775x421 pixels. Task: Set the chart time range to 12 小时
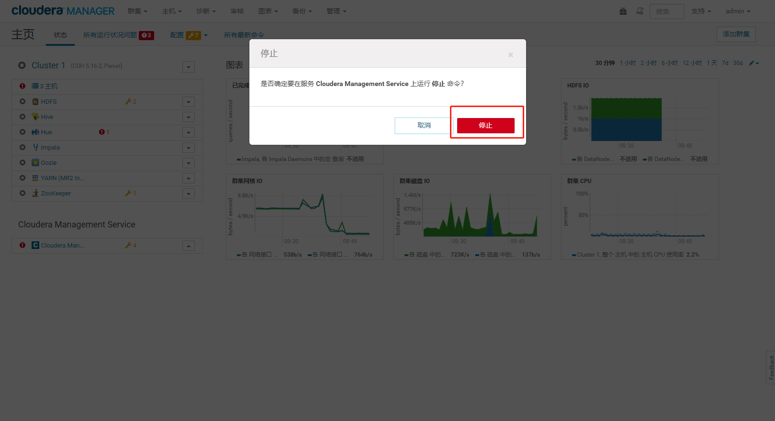coord(692,63)
